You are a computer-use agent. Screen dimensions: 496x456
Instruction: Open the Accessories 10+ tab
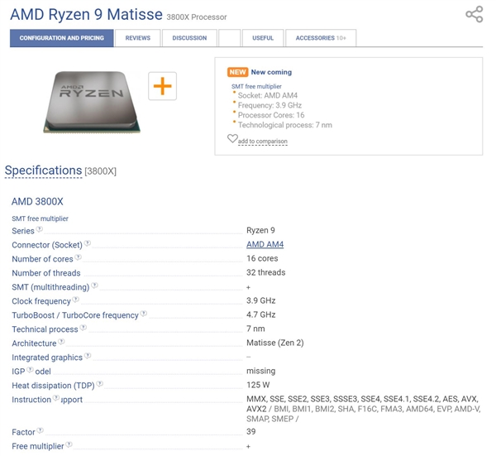(321, 38)
